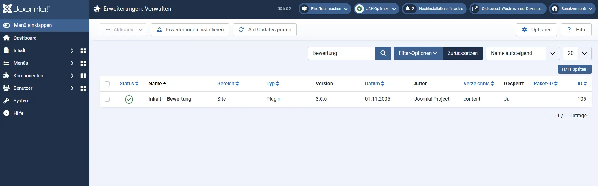Toggle green status icon for Inhalt – Bewertung
This screenshot has height=186, width=598.
click(129, 99)
